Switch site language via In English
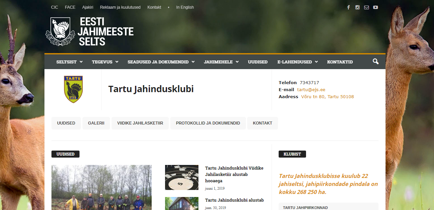Image resolution: width=434 pixels, height=210 pixels. [185, 7]
